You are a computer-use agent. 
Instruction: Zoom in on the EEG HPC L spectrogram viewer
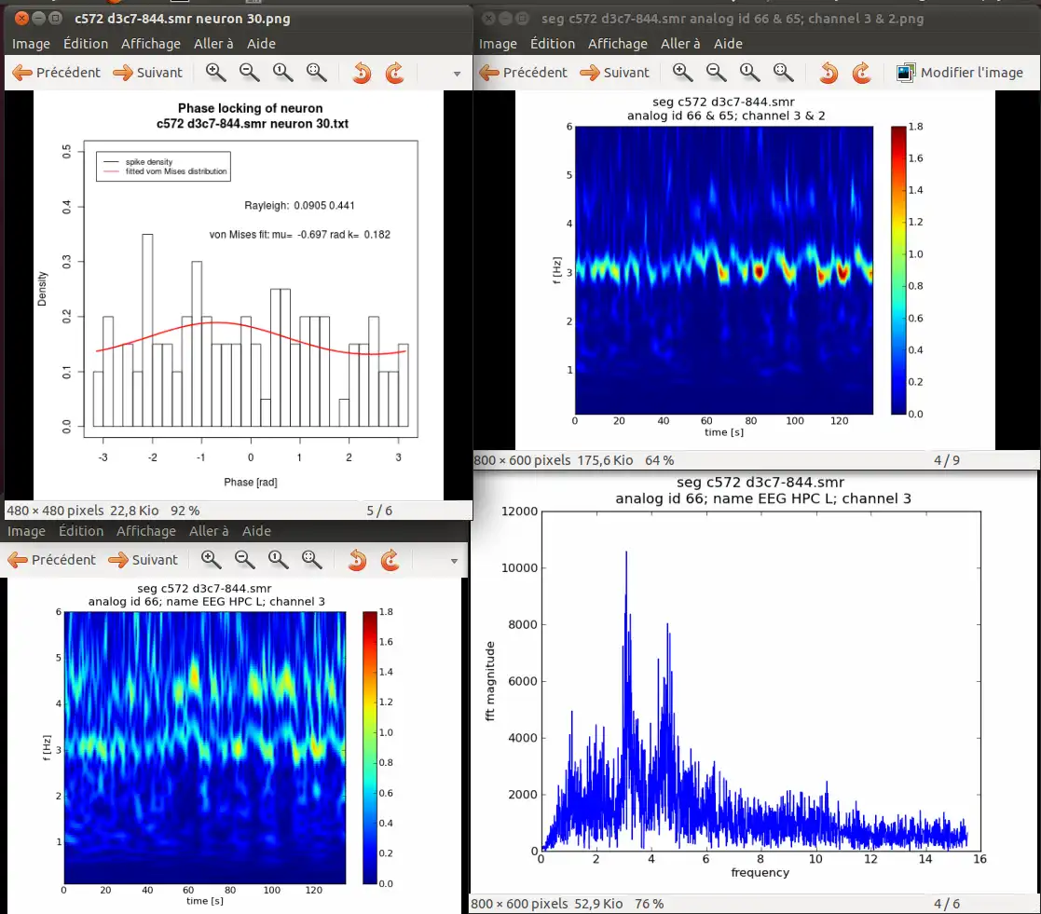(211, 560)
